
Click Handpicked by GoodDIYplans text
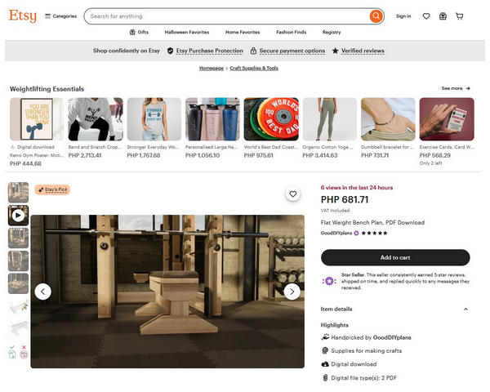(x=371, y=337)
